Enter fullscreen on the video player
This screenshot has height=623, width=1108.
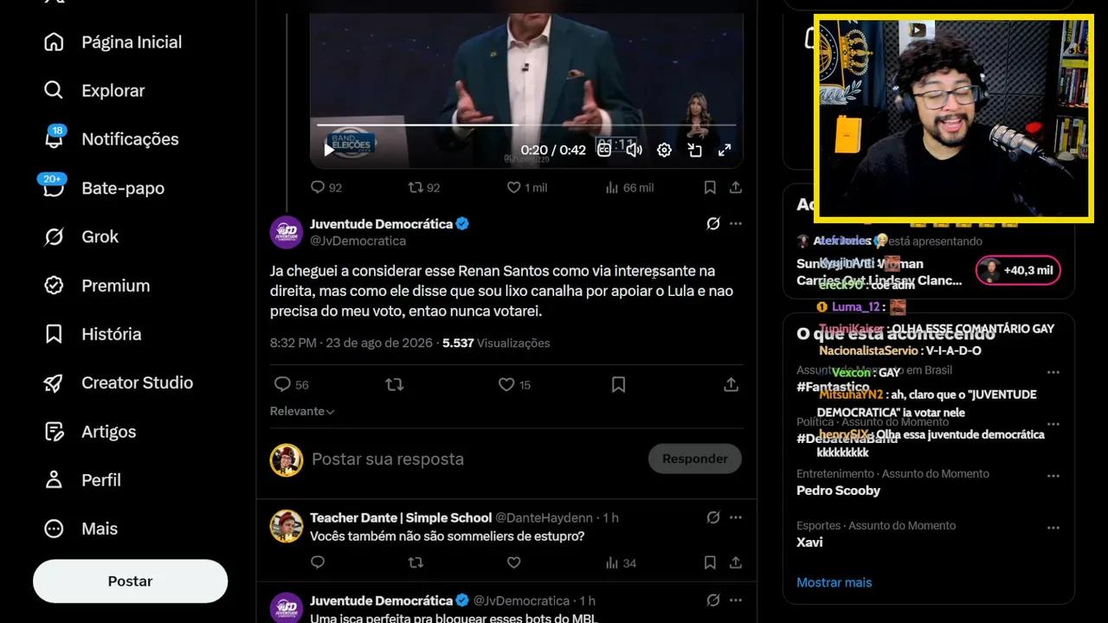click(x=725, y=150)
